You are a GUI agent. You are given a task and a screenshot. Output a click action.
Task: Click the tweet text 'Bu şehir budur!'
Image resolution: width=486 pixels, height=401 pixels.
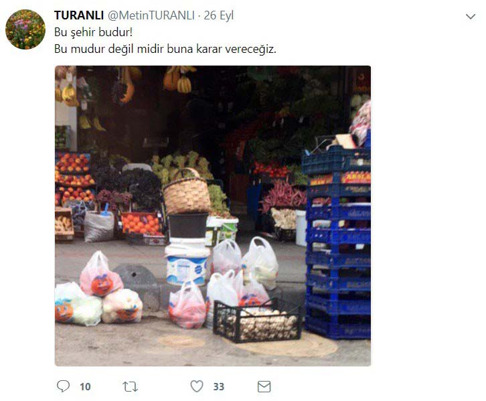pos(93,32)
